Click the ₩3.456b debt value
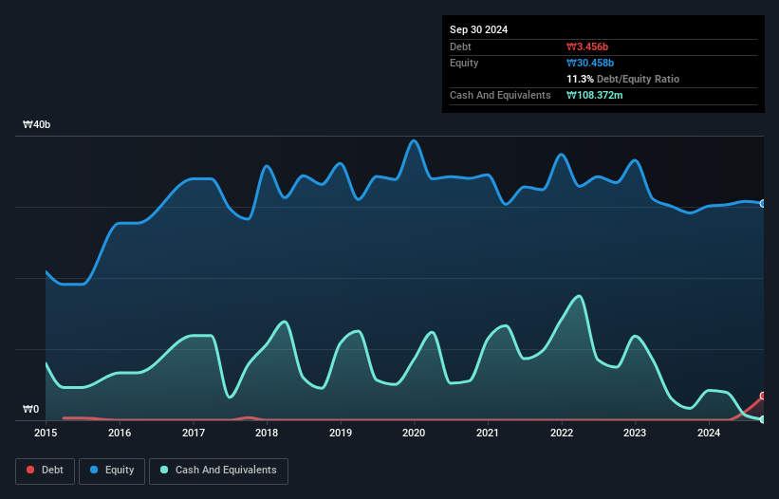The width and height of the screenshot is (779, 499). 587,46
